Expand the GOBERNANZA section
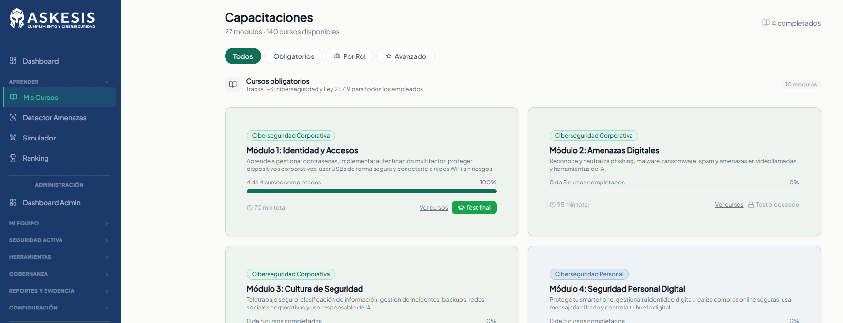The image size is (843, 323). (59, 274)
